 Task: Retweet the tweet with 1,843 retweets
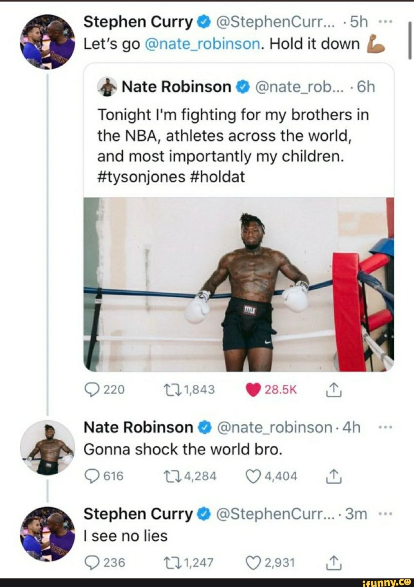pyautogui.click(x=168, y=390)
